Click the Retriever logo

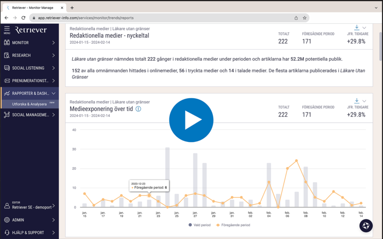click(31, 30)
